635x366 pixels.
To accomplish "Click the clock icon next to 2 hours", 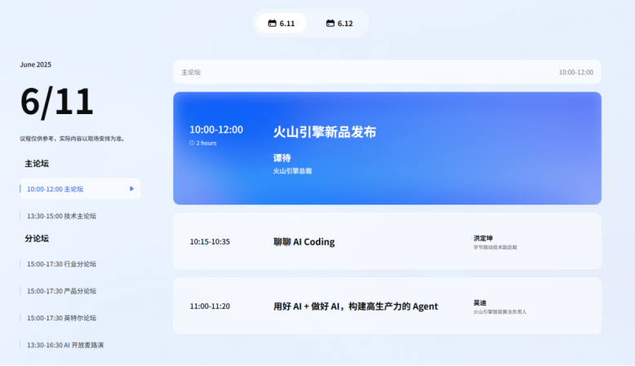I will pyautogui.click(x=192, y=143).
